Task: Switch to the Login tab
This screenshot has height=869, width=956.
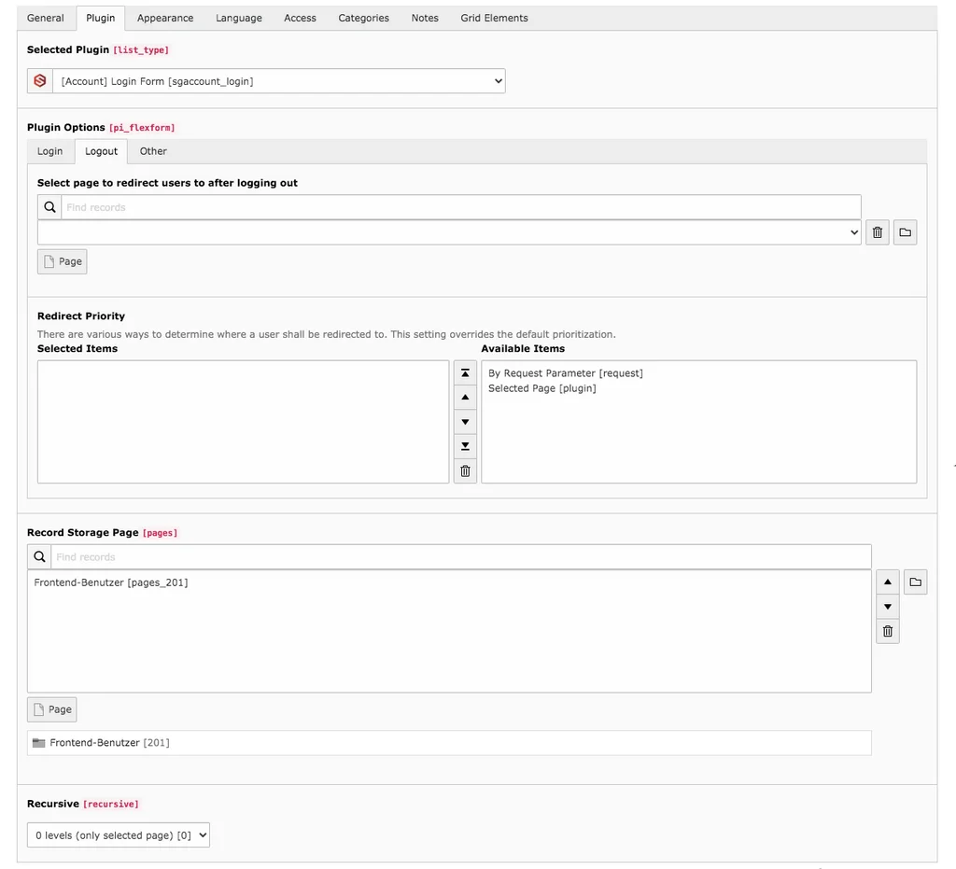Action: coord(50,150)
